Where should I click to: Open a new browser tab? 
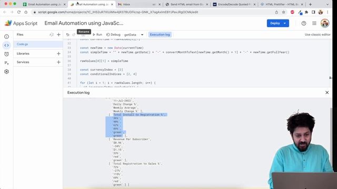tap(310, 4)
